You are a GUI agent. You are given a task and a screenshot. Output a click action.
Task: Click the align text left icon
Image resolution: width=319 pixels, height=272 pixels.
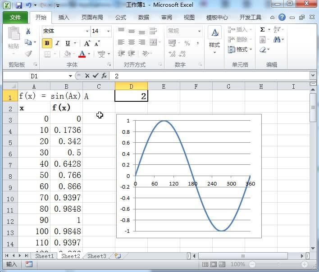click(x=121, y=42)
